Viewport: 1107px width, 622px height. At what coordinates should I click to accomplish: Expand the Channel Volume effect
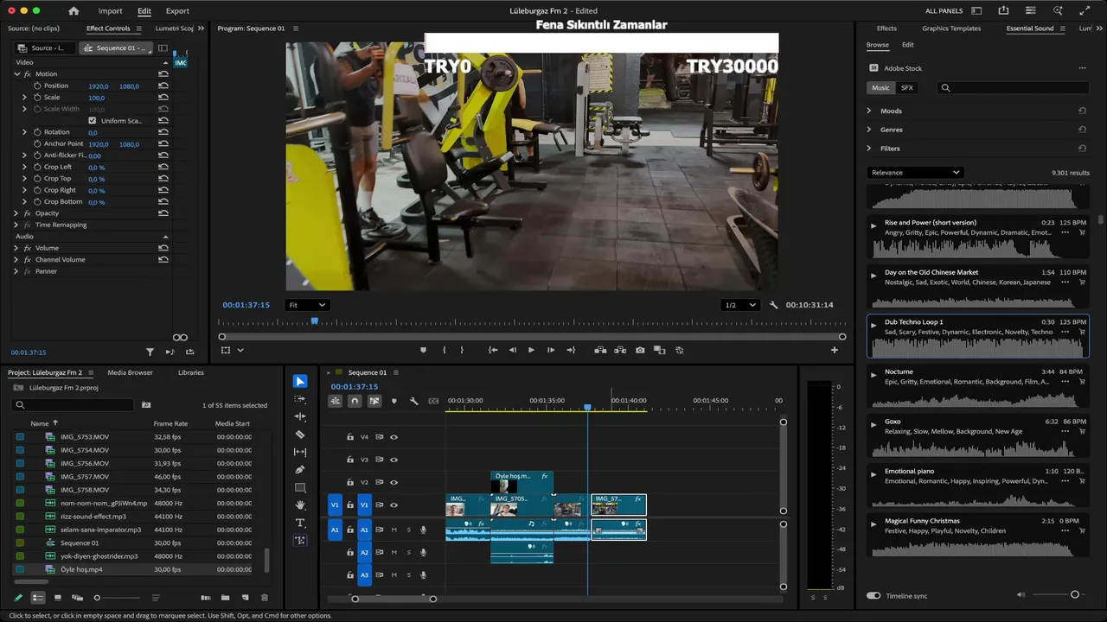[16, 259]
